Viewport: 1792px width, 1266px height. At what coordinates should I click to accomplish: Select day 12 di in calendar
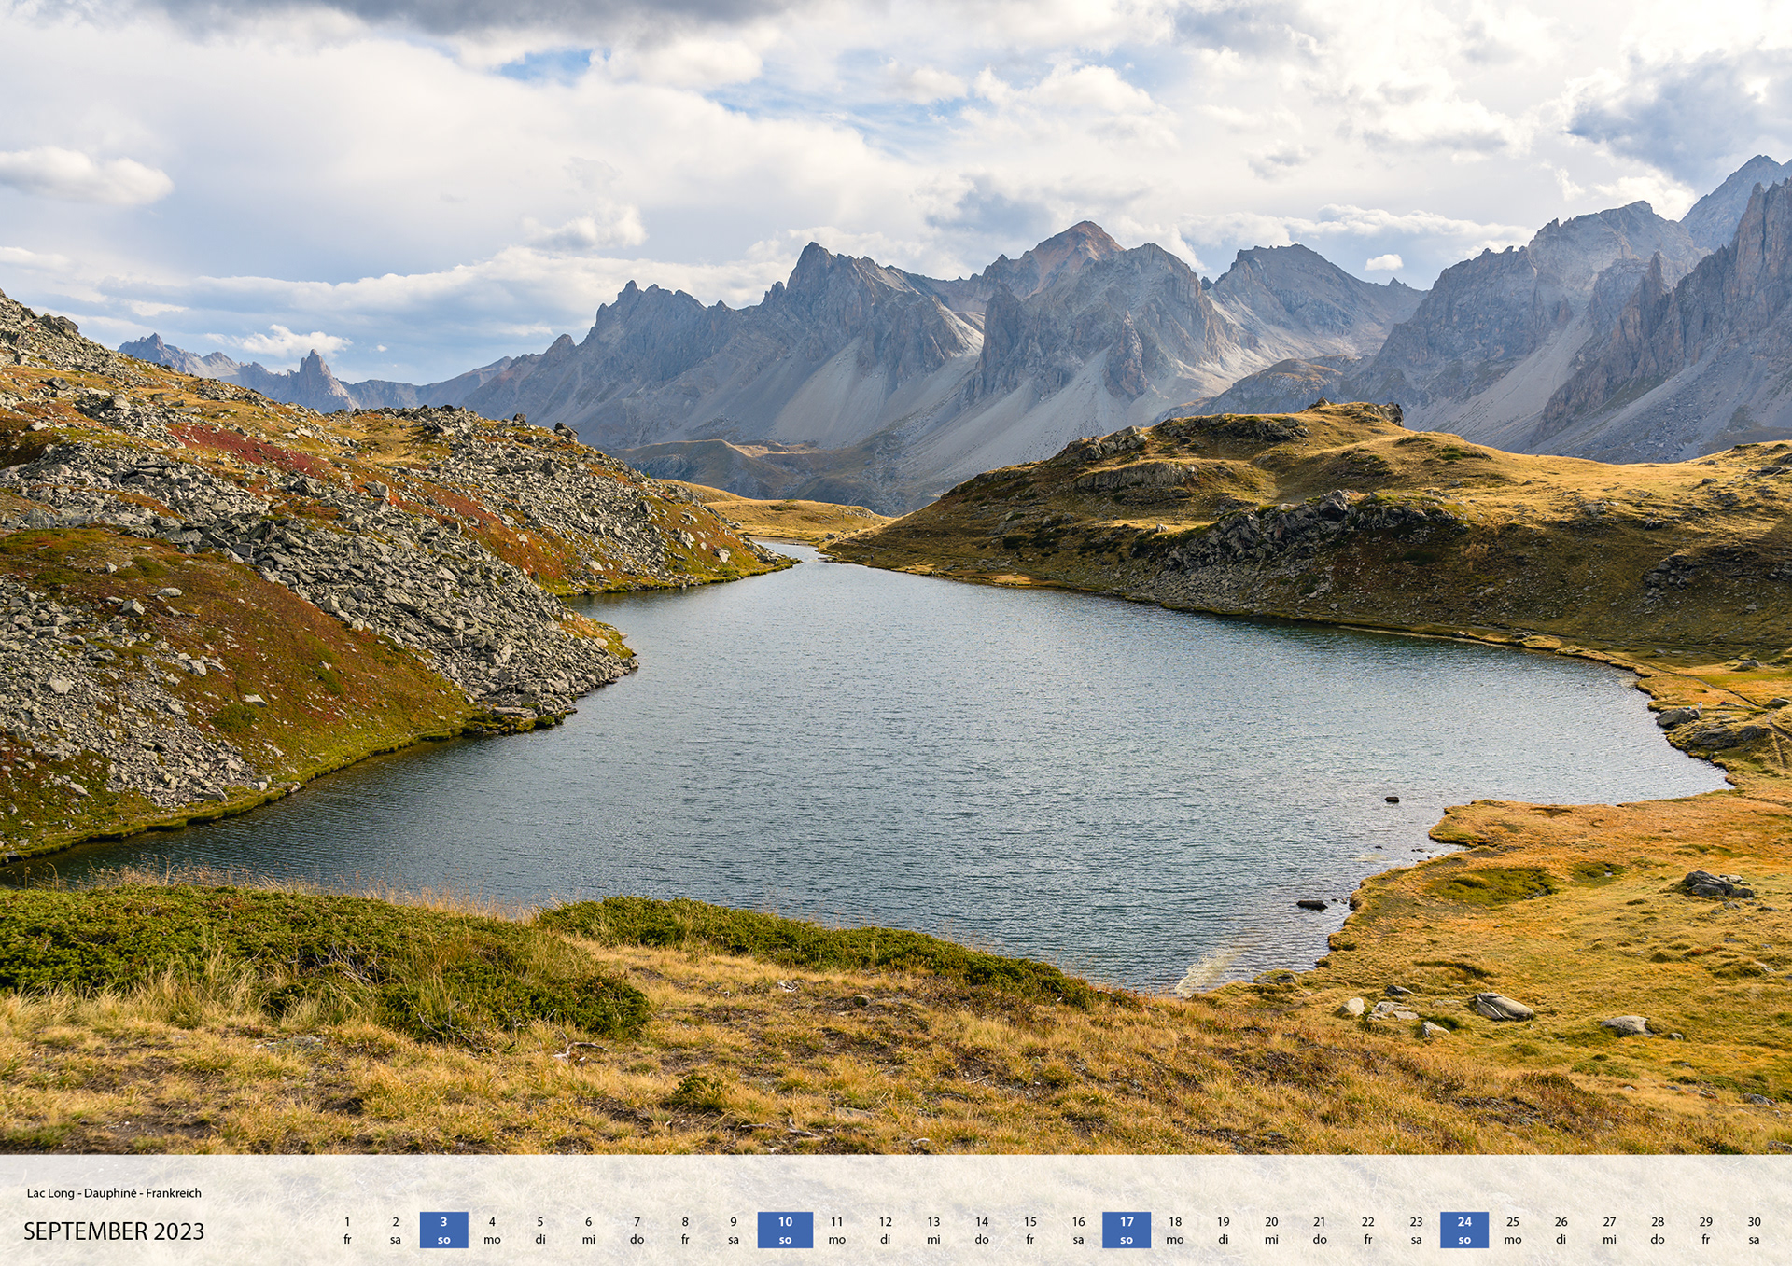(x=886, y=1230)
